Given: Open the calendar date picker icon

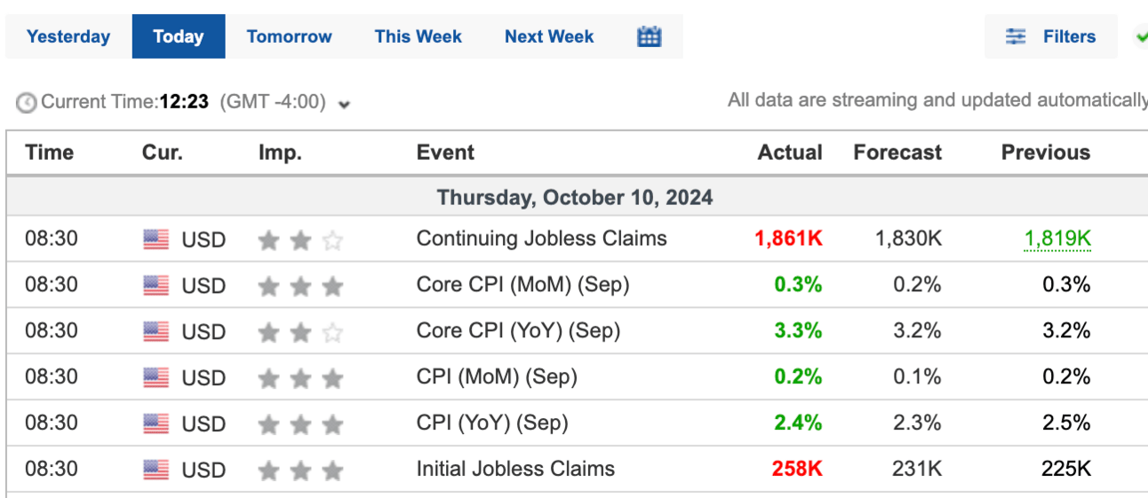Looking at the screenshot, I should point(650,36).
